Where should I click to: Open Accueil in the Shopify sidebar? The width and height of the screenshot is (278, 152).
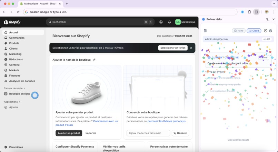(23, 32)
